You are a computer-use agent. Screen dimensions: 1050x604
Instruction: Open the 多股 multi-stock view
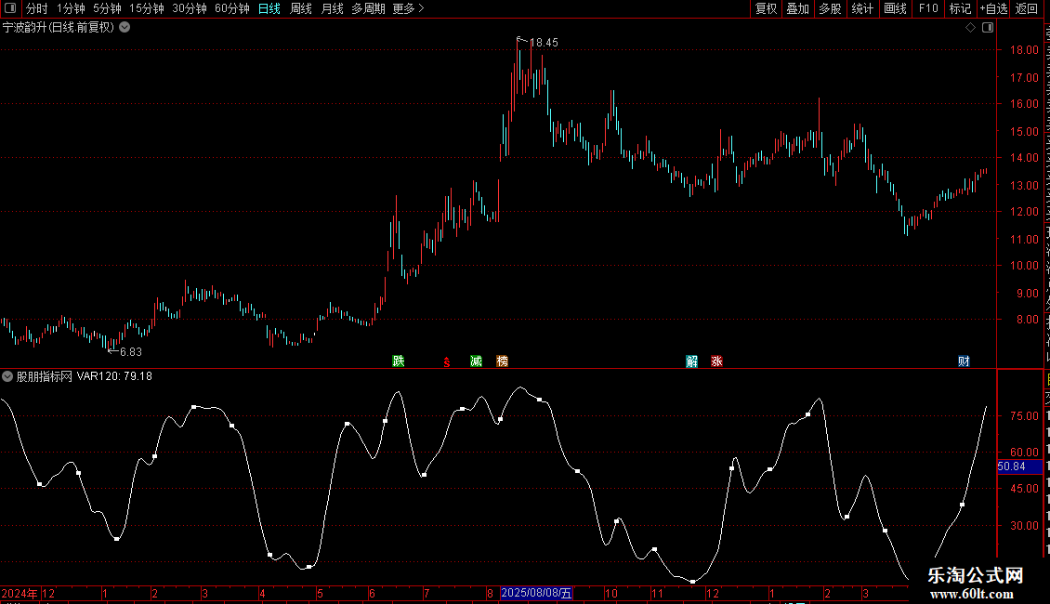tap(831, 8)
